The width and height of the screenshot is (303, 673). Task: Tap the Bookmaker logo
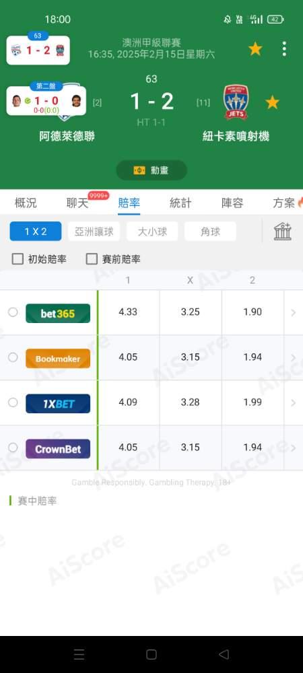point(58,359)
